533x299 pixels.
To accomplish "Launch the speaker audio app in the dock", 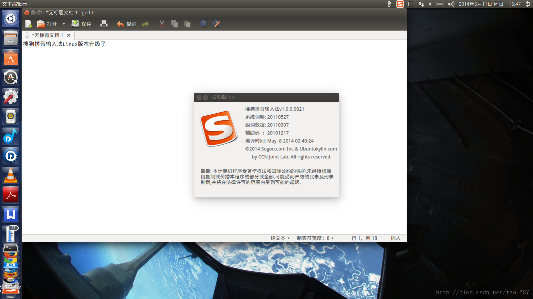I will tap(11, 117).
